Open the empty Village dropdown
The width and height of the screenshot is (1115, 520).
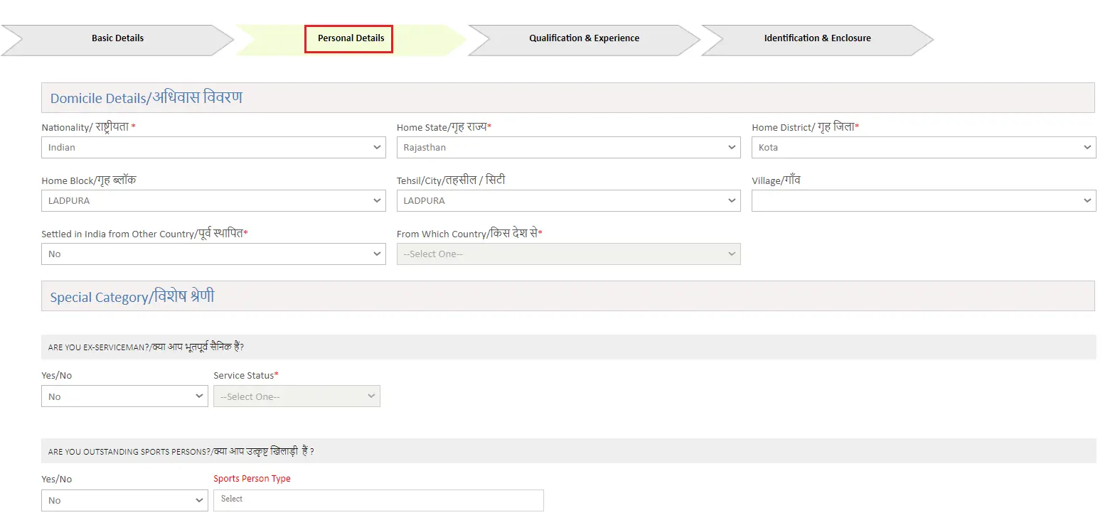pyautogui.click(x=924, y=200)
